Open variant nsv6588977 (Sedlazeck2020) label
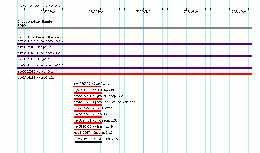Image resolution: width=260 pixels, height=153 pixels. (40, 41)
